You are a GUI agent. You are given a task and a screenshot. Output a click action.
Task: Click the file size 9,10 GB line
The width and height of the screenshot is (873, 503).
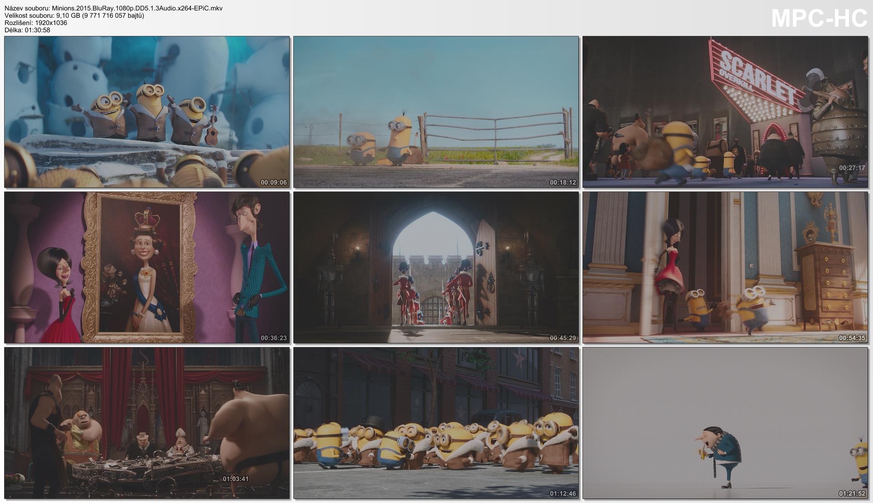point(74,15)
